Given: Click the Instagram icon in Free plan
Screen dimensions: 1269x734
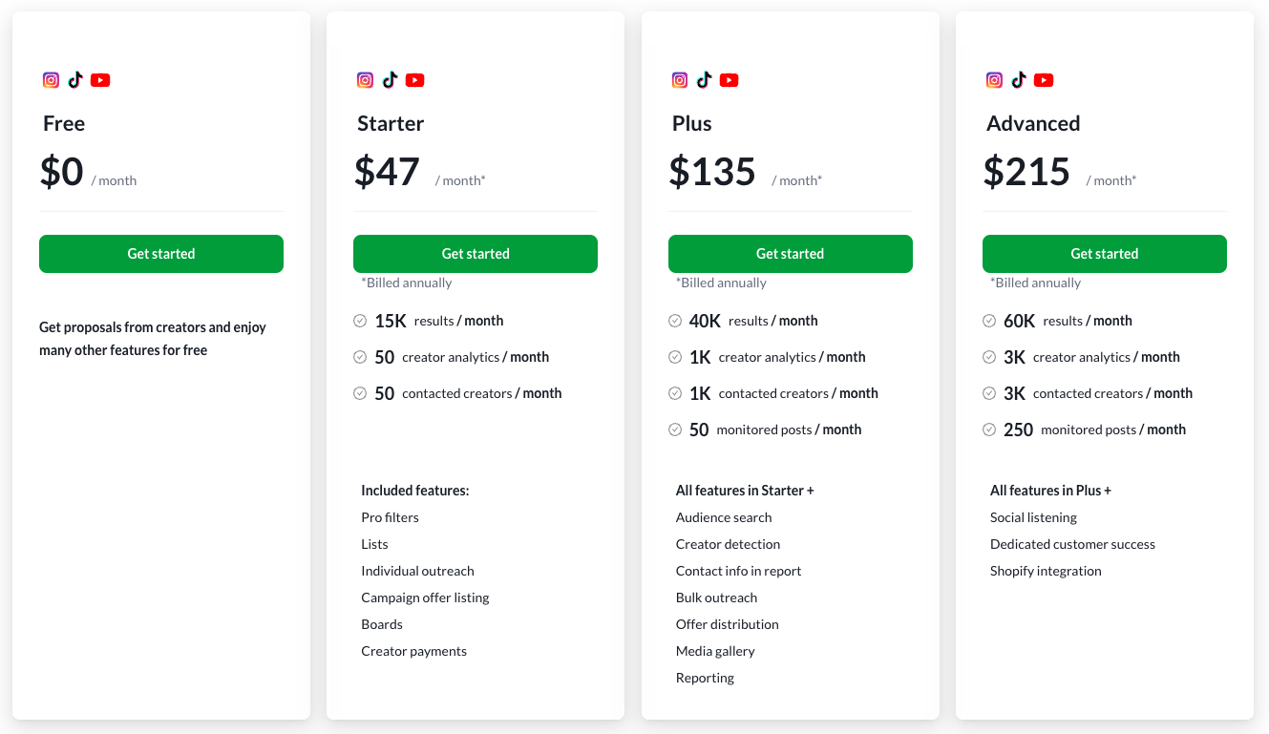Looking at the screenshot, I should 52,80.
